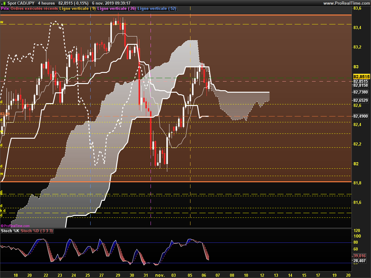Open the Prix indicator label
371x278 pixels.
click(x=5, y=9)
